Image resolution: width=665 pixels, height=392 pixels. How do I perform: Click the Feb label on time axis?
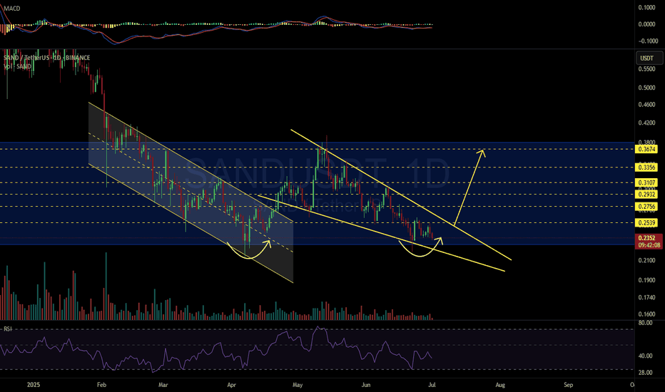[101, 385]
